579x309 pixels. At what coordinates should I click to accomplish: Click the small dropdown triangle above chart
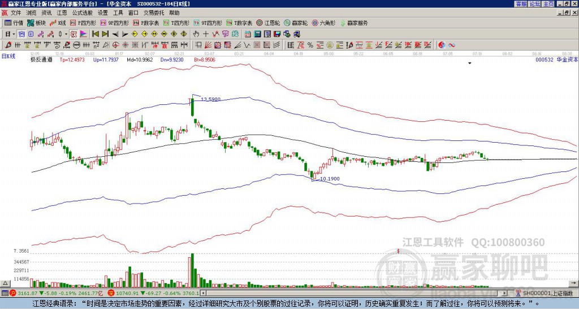point(470,63)
